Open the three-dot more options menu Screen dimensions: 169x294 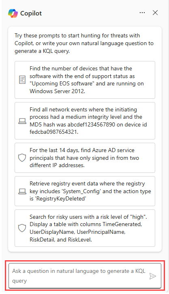coord(142,13)
